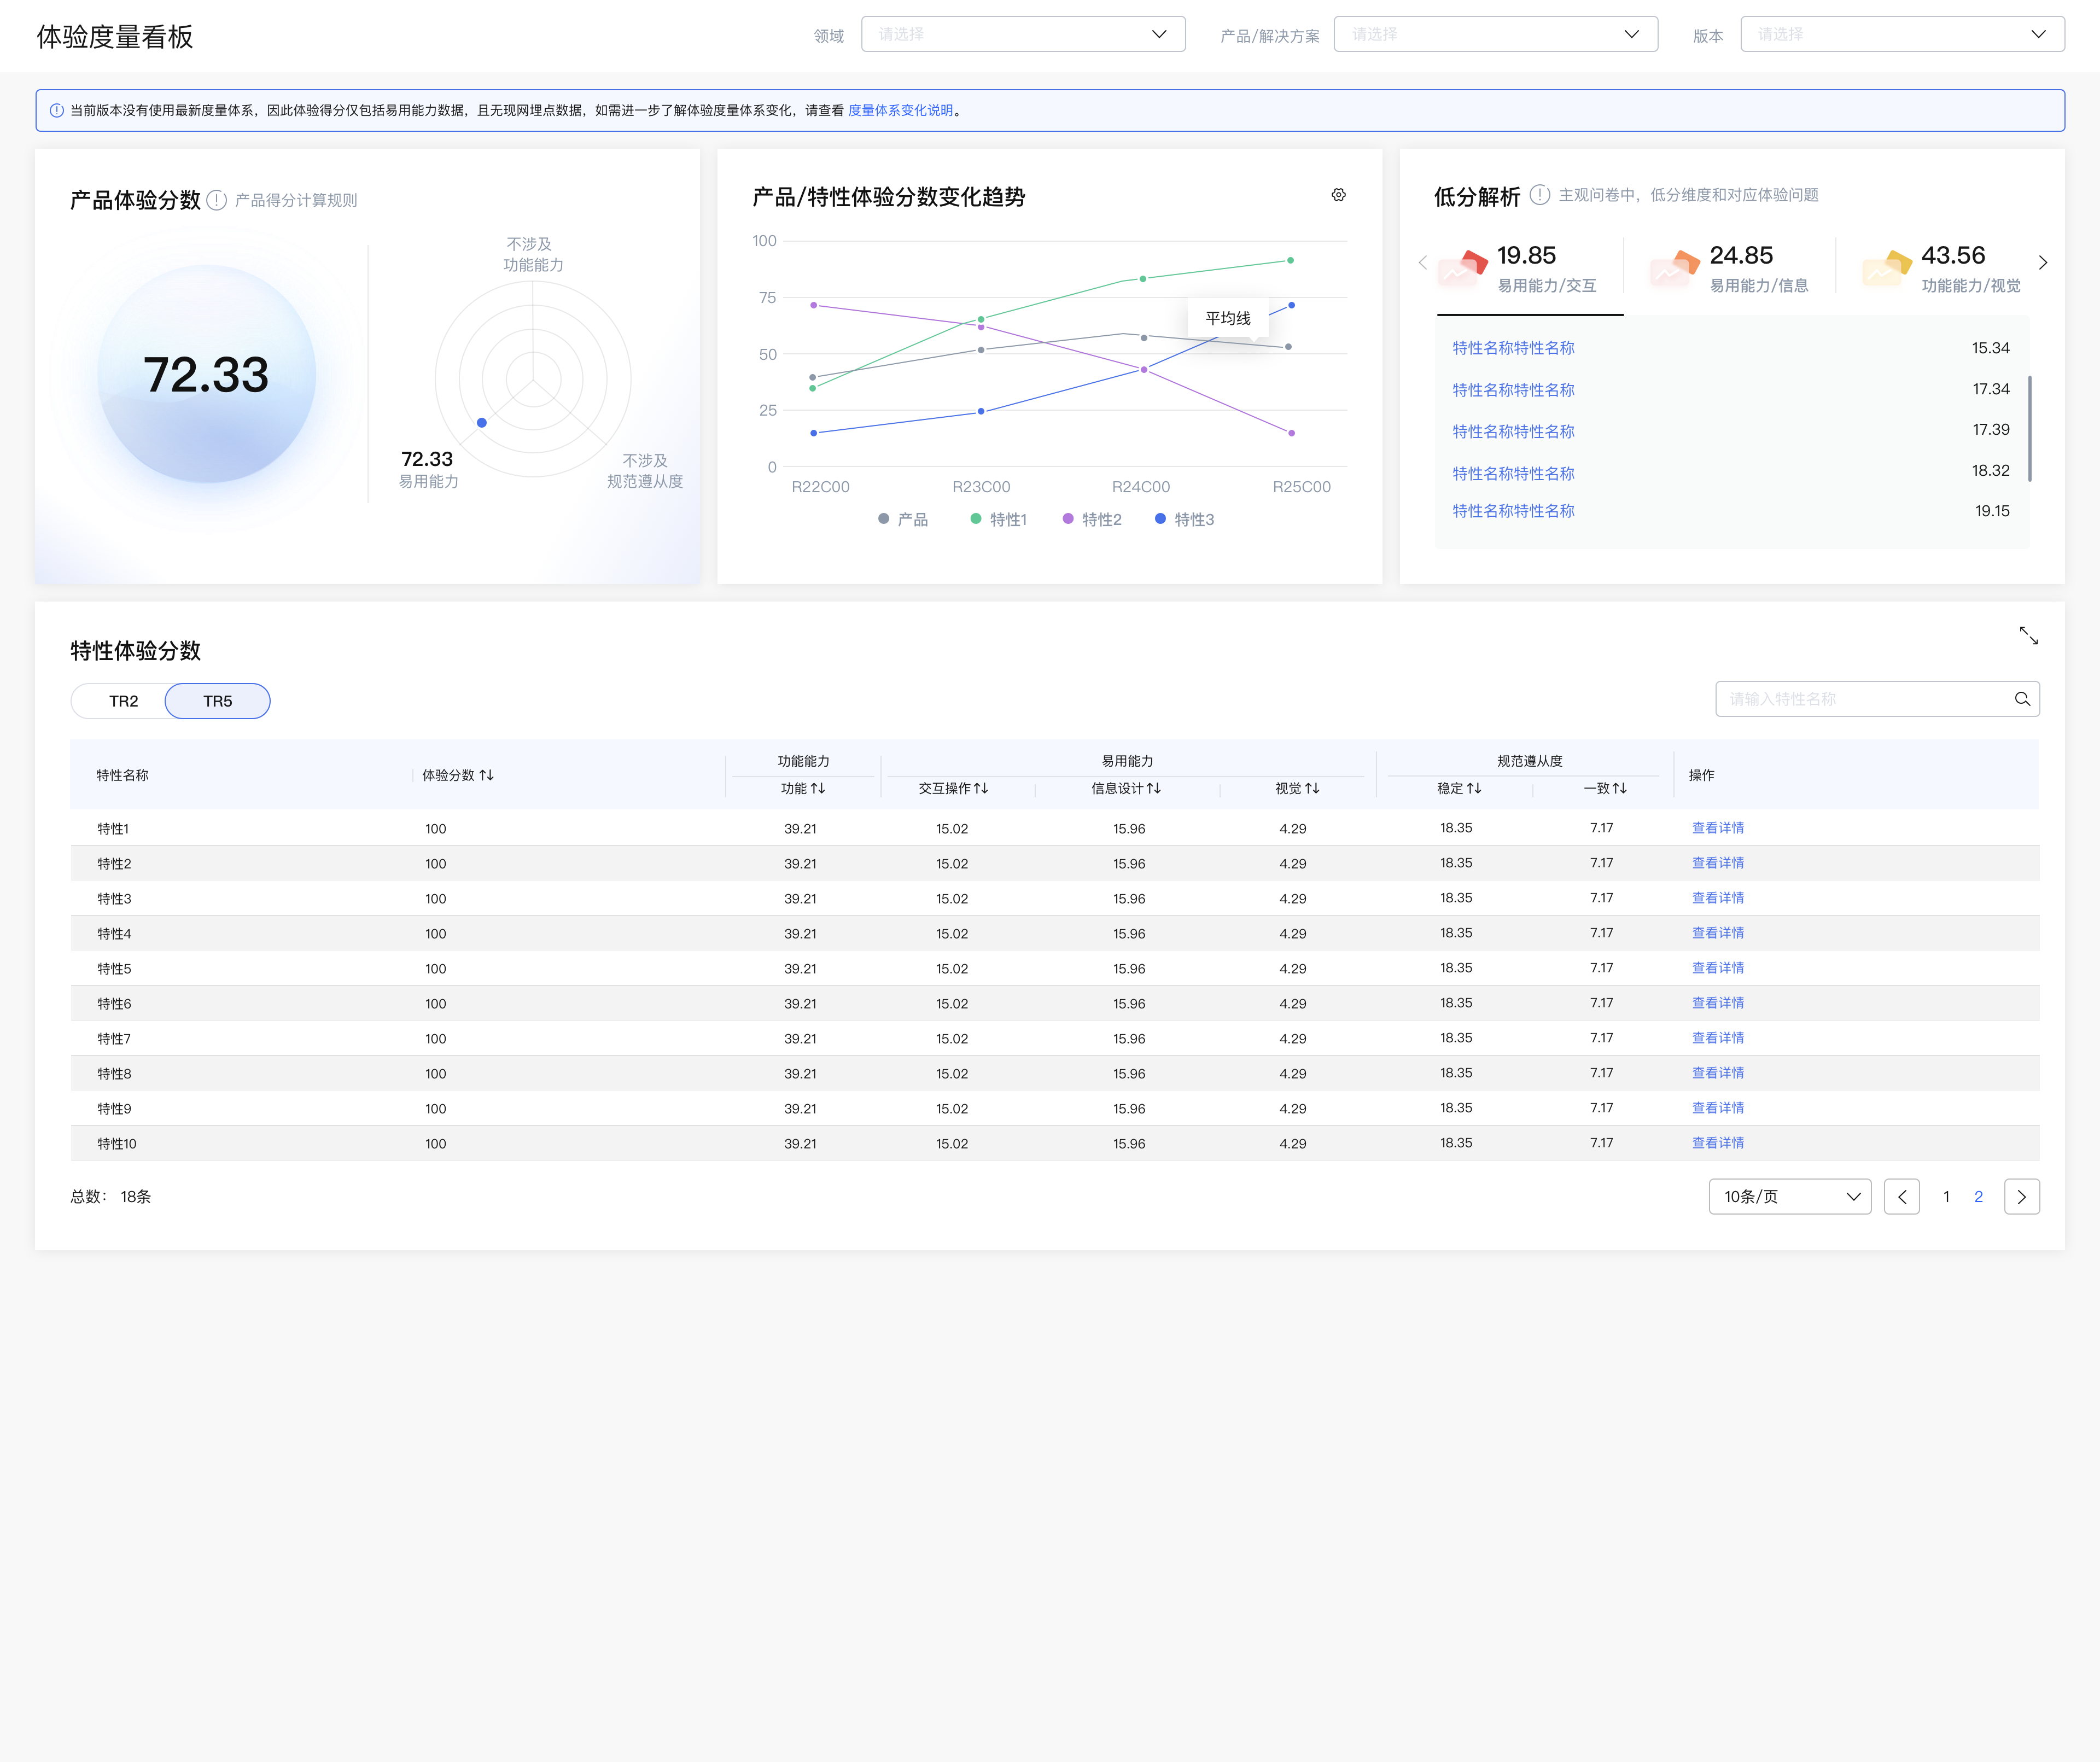View details for 特性8 row
2100x1762 pixels.
(1718, 1073)
